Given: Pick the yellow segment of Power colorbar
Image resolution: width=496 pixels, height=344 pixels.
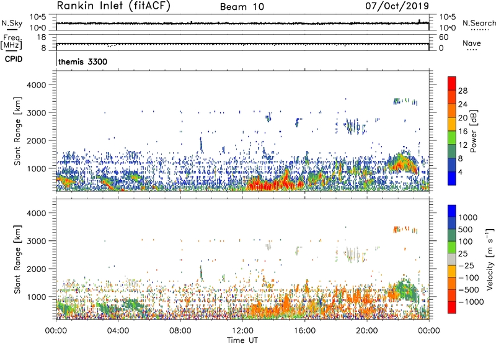Looking at the screenshot, I should pyautogui.click(x=452, y=124).
